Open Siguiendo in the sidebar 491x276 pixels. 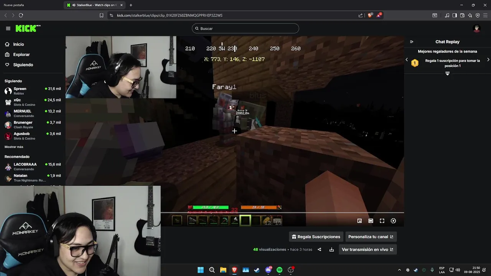pos(23,65)
